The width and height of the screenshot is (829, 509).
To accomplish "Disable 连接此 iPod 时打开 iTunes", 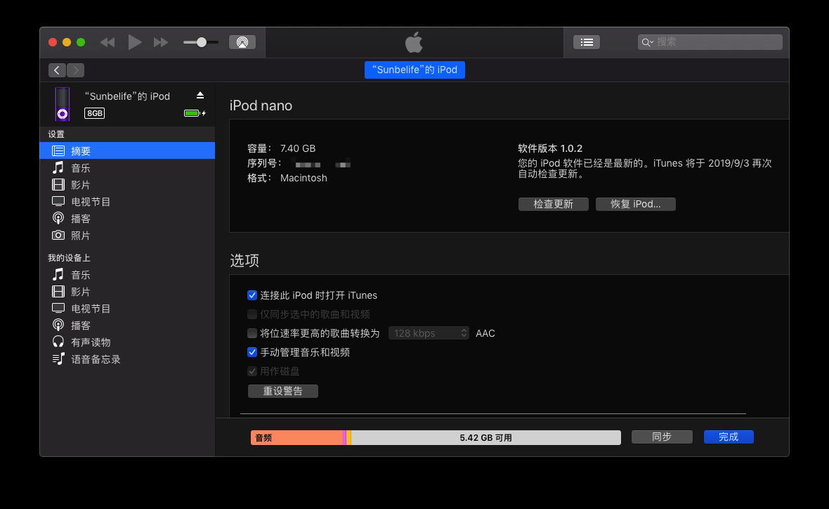I will tap(252, 295).
